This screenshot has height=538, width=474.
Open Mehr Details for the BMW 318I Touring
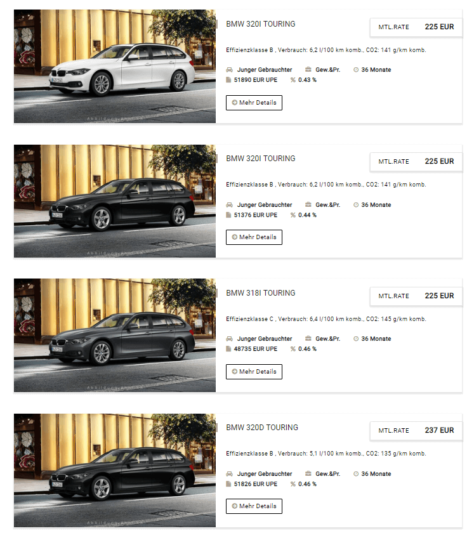(x=254, y=372)
